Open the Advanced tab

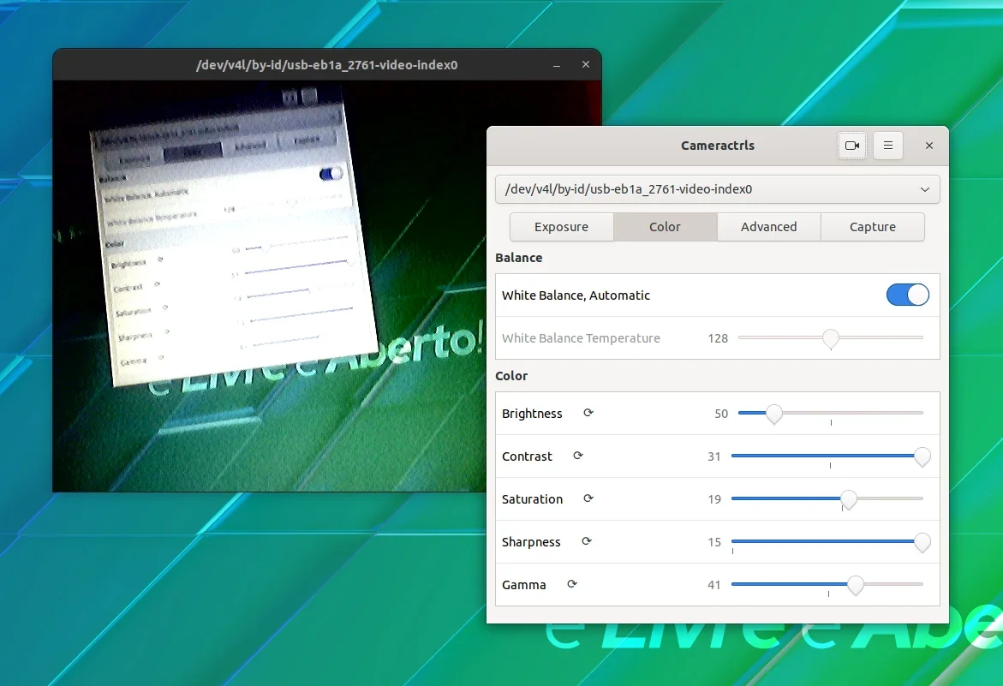point(769,227)
